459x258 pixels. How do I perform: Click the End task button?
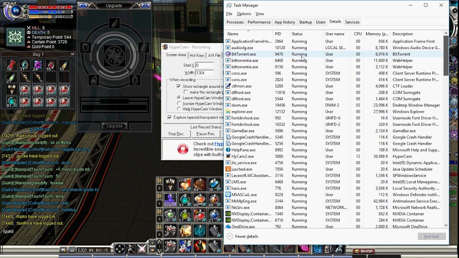click(x=432, y=236)
